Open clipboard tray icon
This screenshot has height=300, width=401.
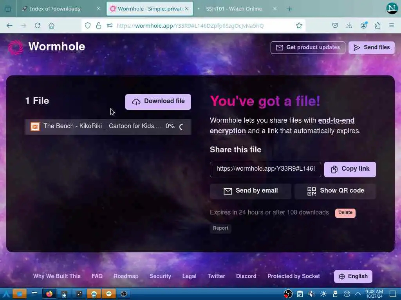[300, 294]
